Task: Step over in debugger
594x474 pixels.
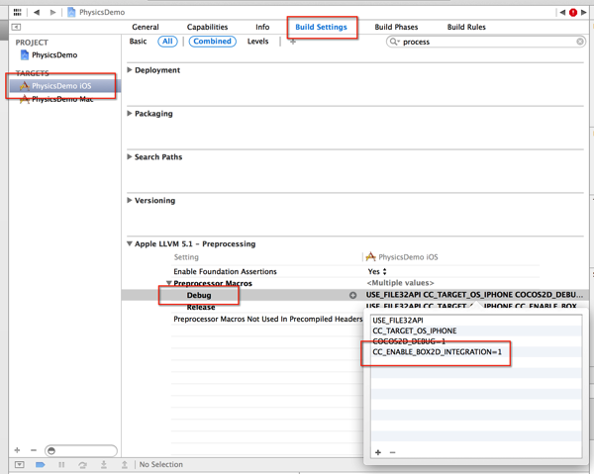Action: (x=82, y=464)
